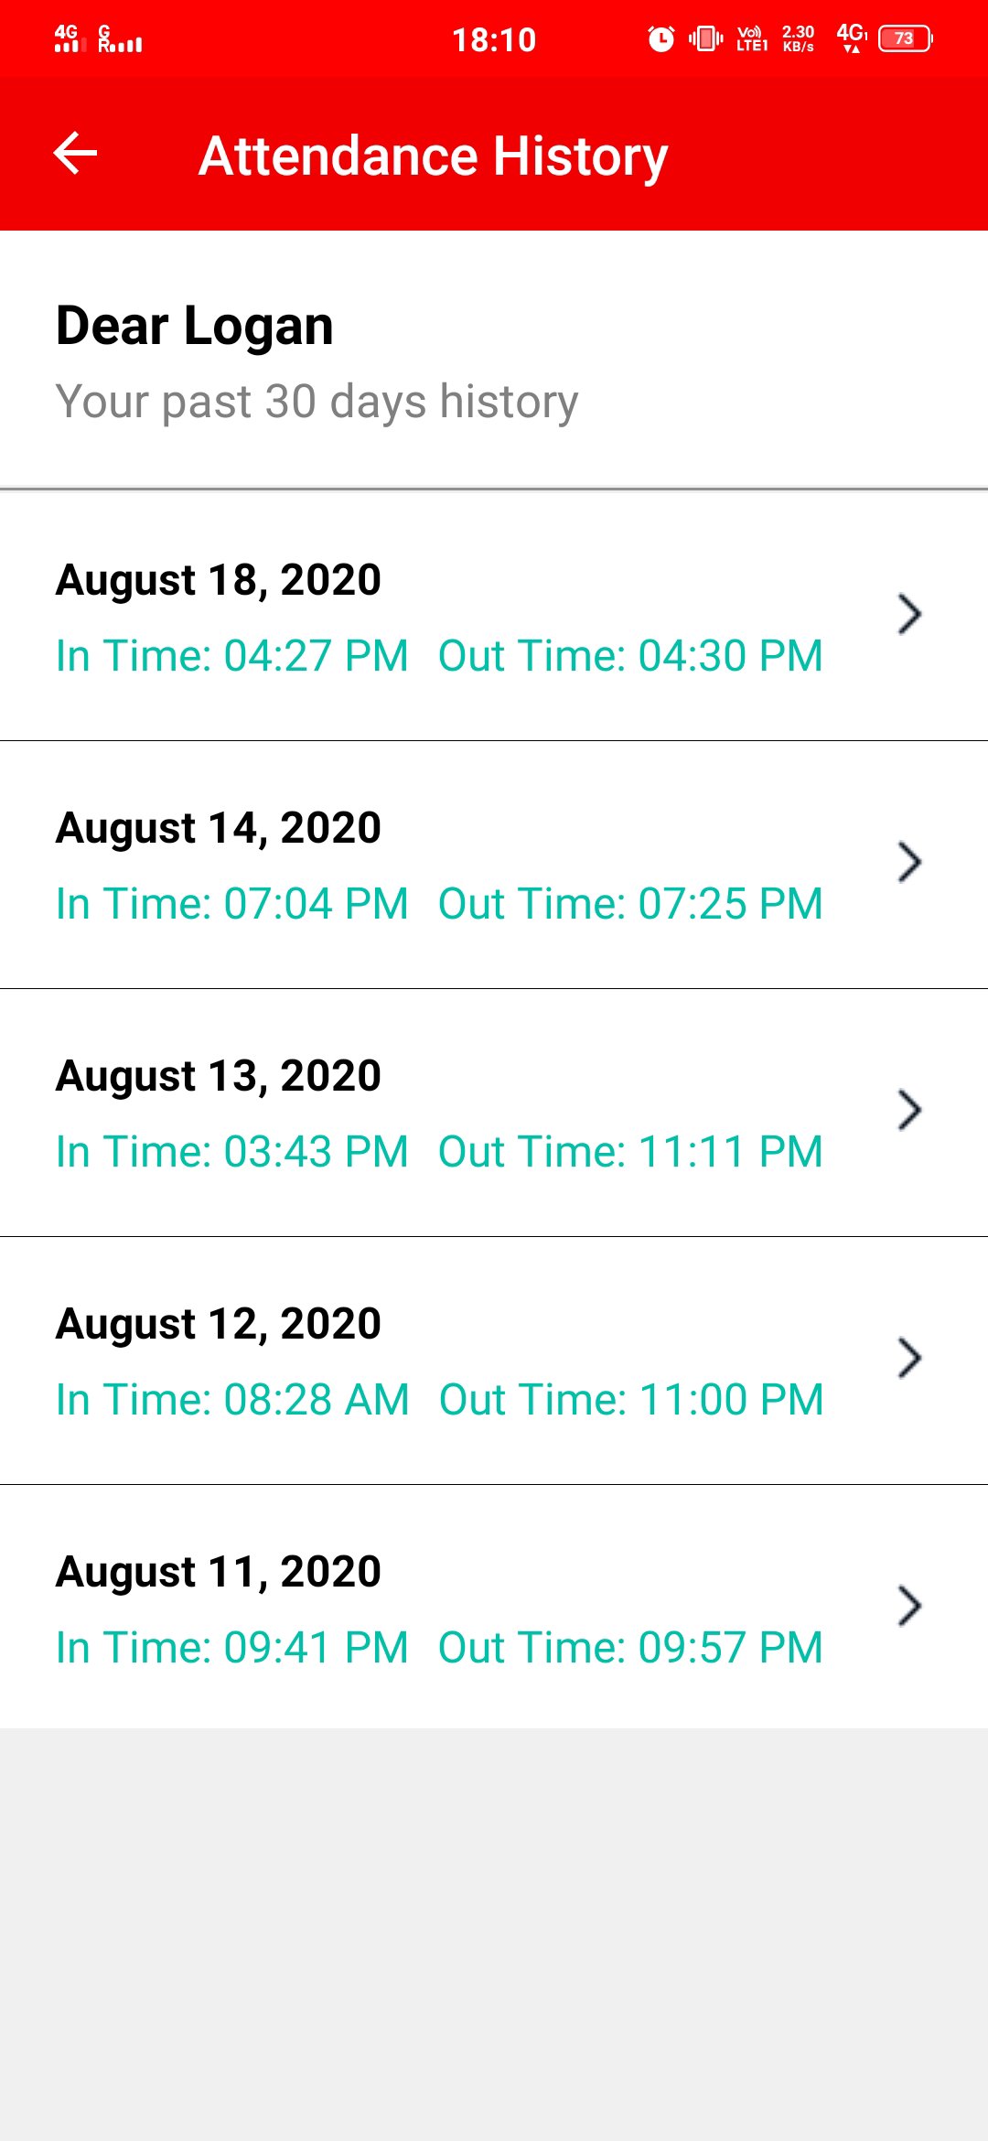Viewport: 988px width, 2141px height.
Task: Tap the network speed indicator
Action: pyautogui.click(x=799, y=38)
